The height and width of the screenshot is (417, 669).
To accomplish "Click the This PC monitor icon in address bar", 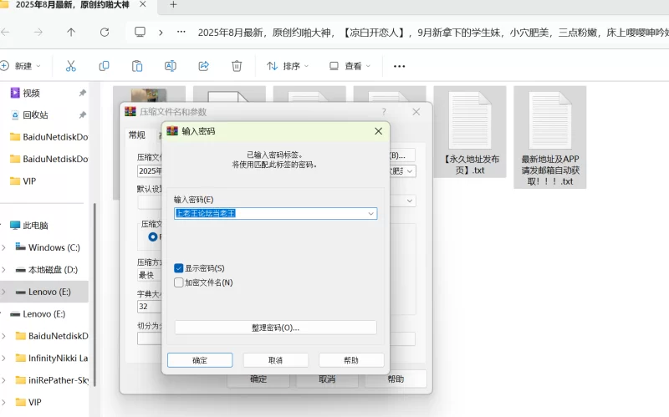I will point(140,32).
